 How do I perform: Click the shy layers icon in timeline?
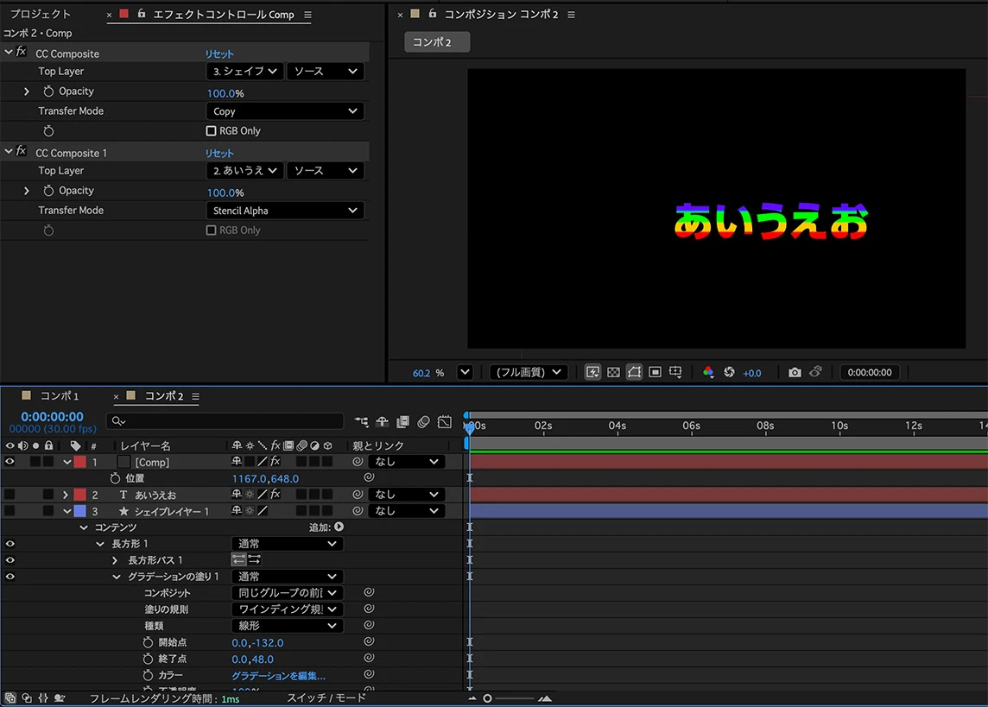pos(382,422)
